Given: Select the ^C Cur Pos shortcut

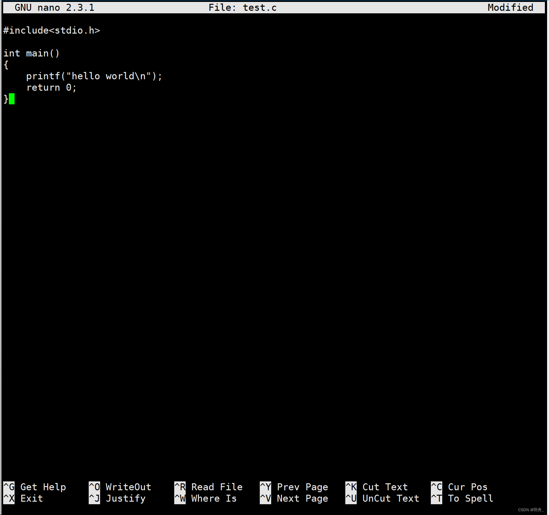Looking at the screenshot, I should [x=459, y=487].
